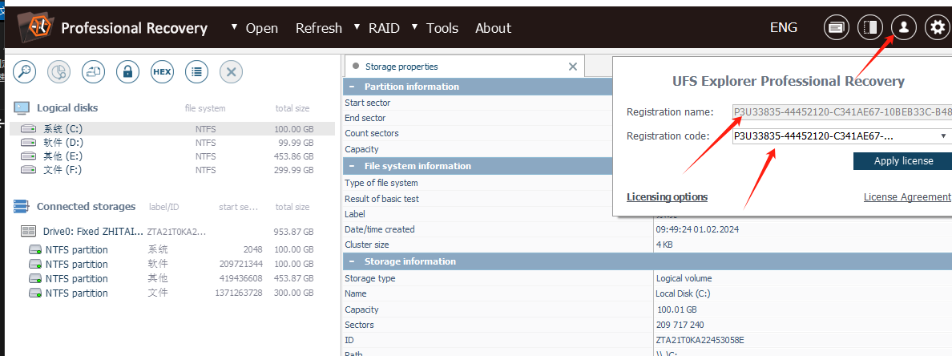This screenshot has height=356, width=952.
Task: Click the Logical volume storage type value
Action: click(x=684, y=278)
